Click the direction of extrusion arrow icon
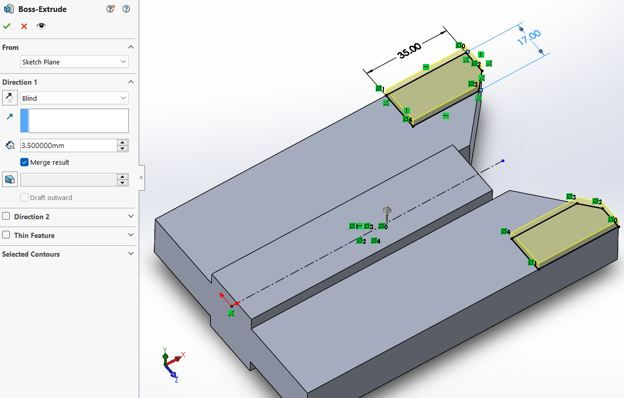Image resolution: width=624 pixels, height=398 pixels. [x=9, y=117]
